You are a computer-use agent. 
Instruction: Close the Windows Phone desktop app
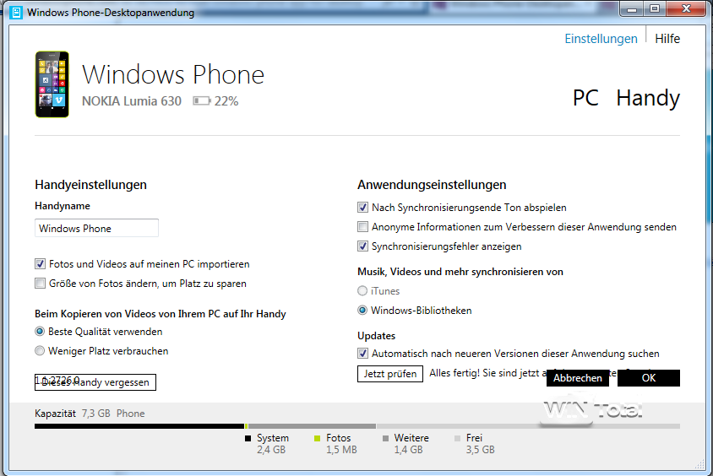[687, 8]
